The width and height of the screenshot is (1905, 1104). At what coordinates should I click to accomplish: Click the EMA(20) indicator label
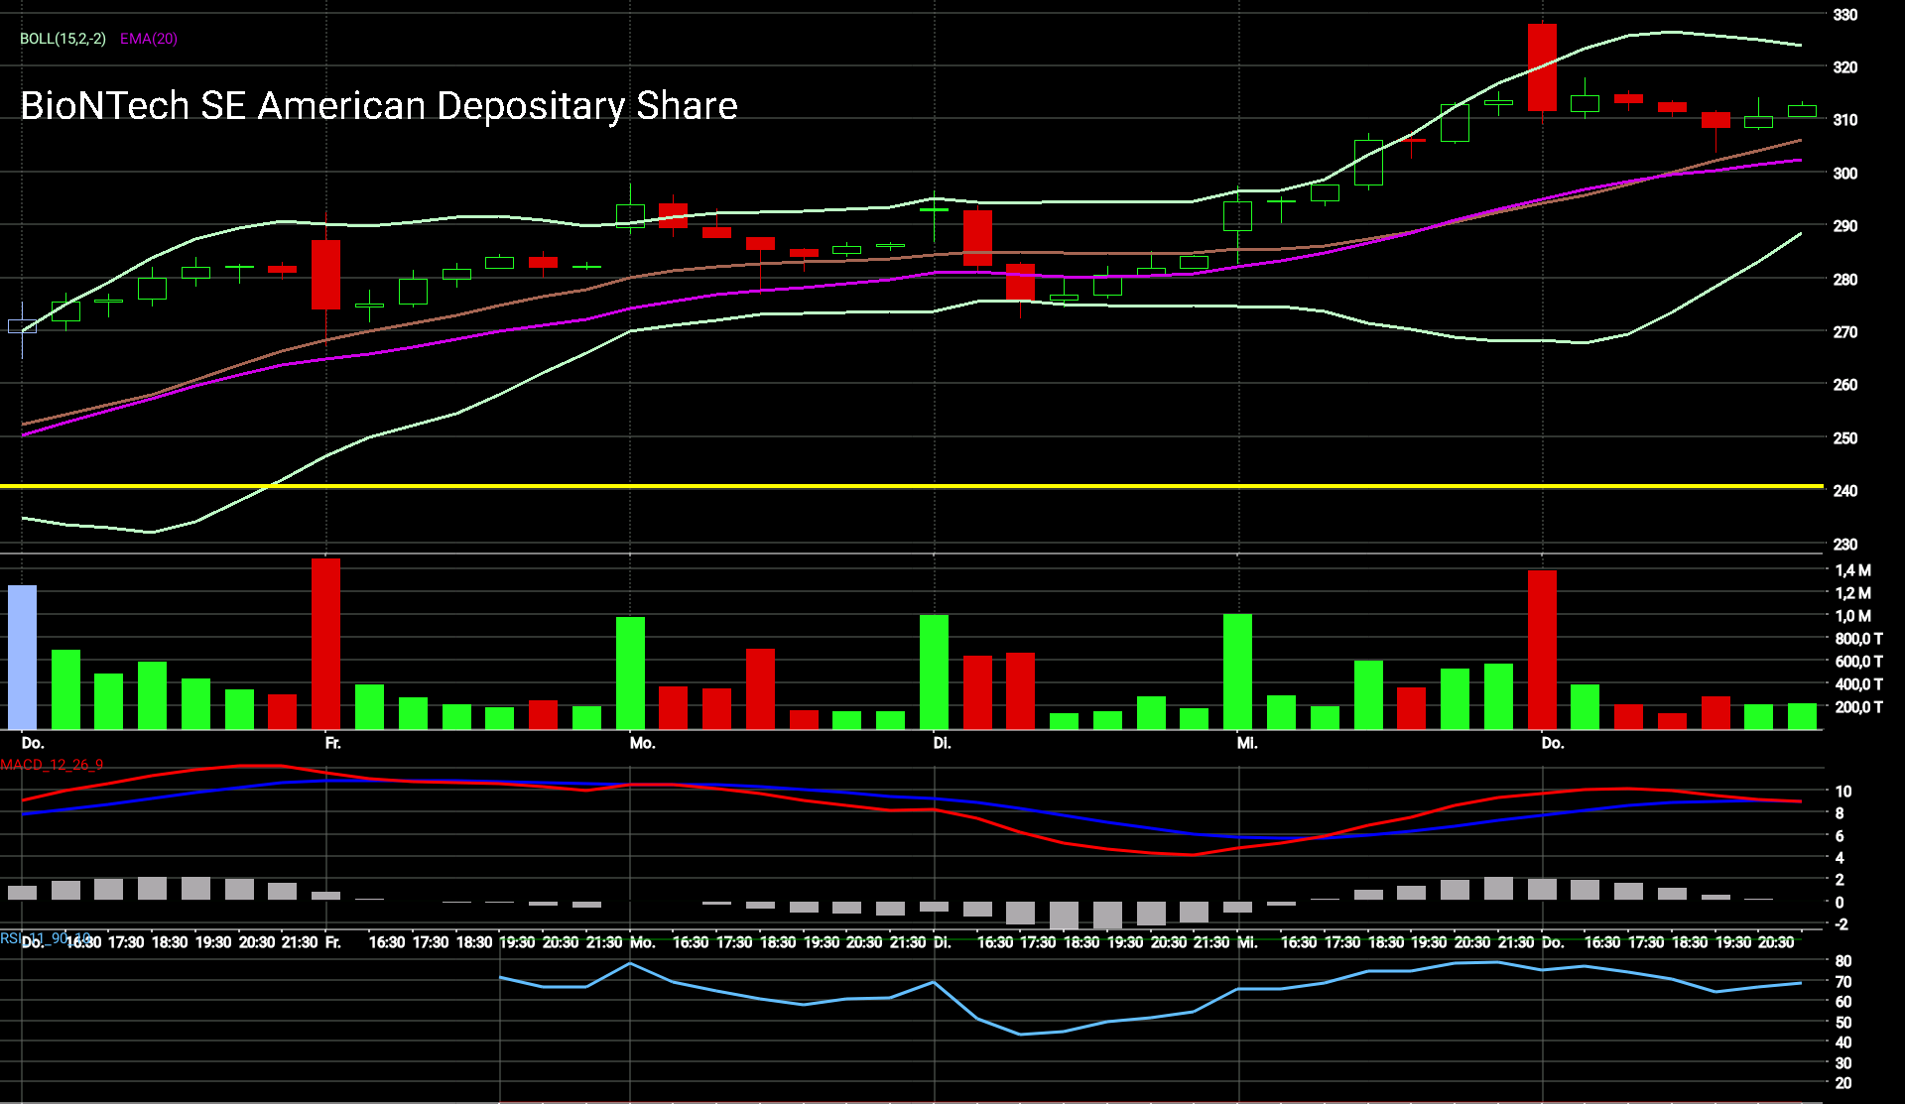click(x=149, y=39)
